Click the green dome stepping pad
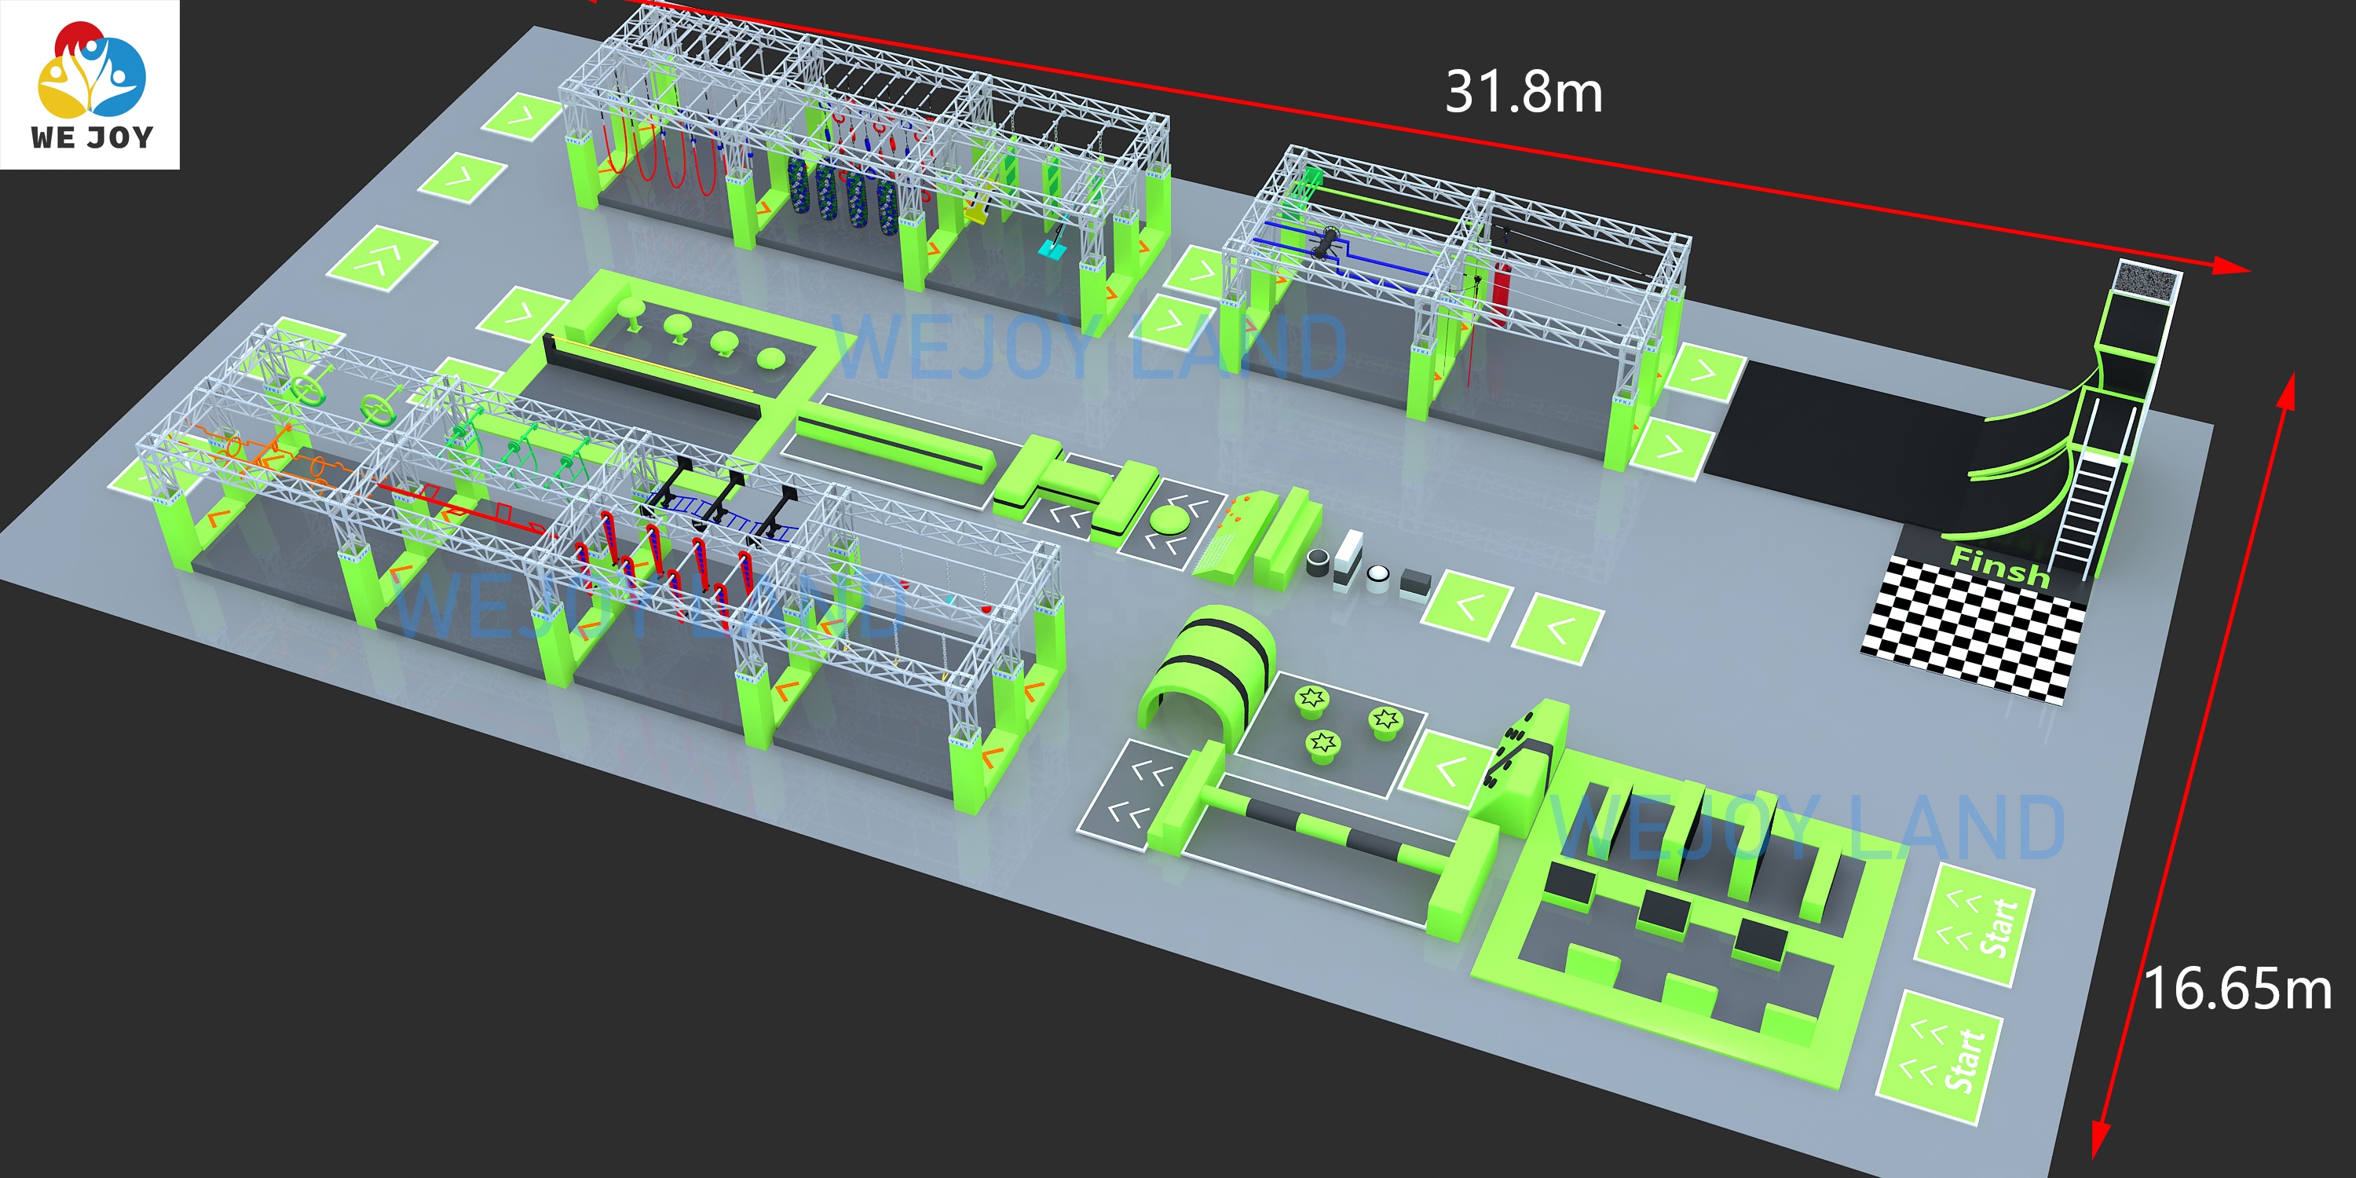This screenshot has height=1178, width=2356. 1171,521
